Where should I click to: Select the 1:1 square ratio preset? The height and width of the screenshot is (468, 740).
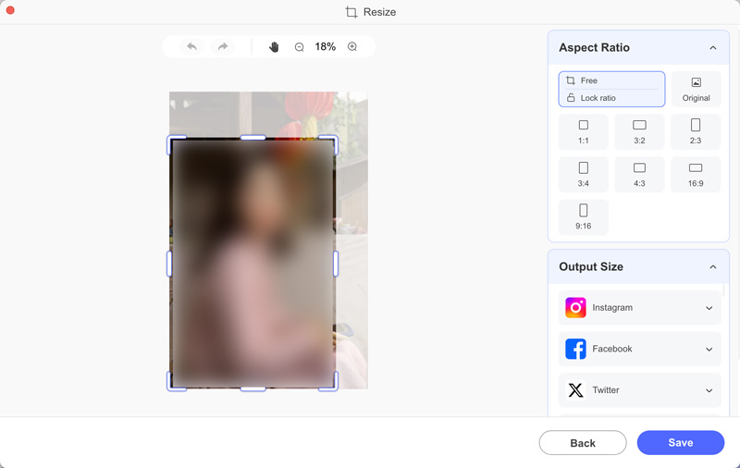point(584,132)
